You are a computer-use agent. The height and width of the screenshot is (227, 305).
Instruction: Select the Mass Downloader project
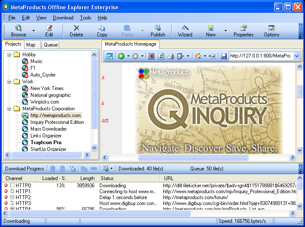pos(48,129)
